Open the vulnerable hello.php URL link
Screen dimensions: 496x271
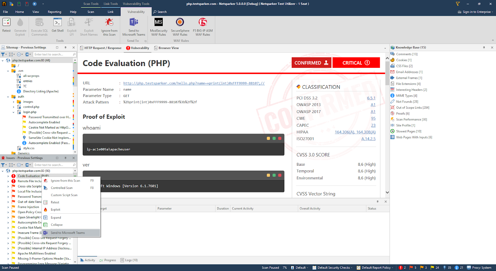[x=194, y=83]
